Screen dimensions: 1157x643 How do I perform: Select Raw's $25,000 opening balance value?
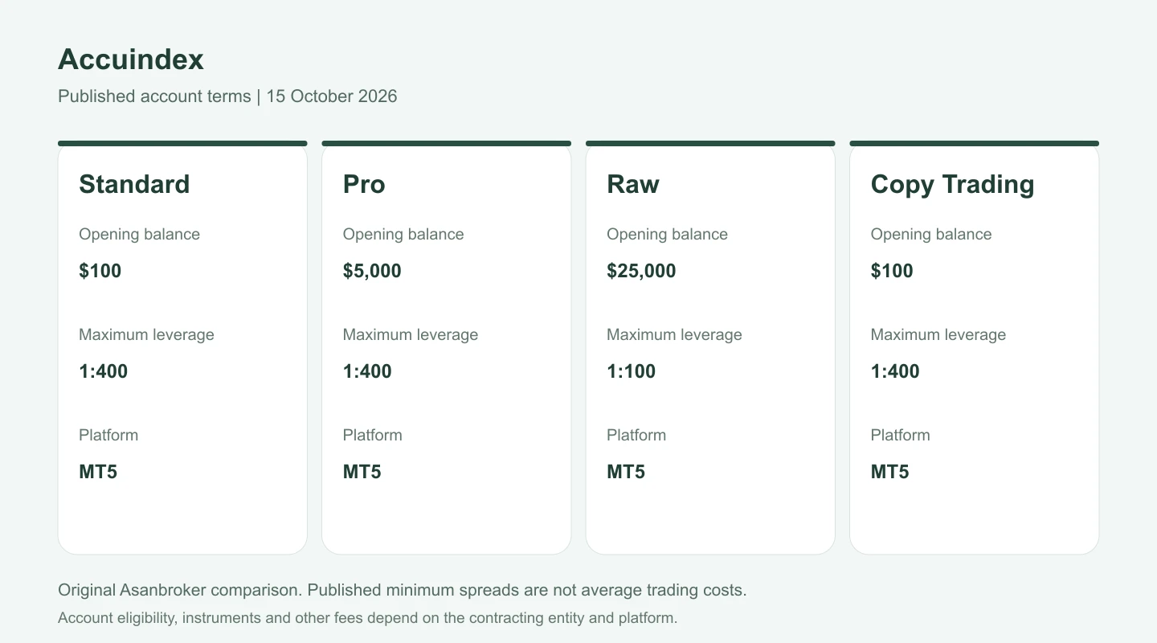(x=641, y=271)
